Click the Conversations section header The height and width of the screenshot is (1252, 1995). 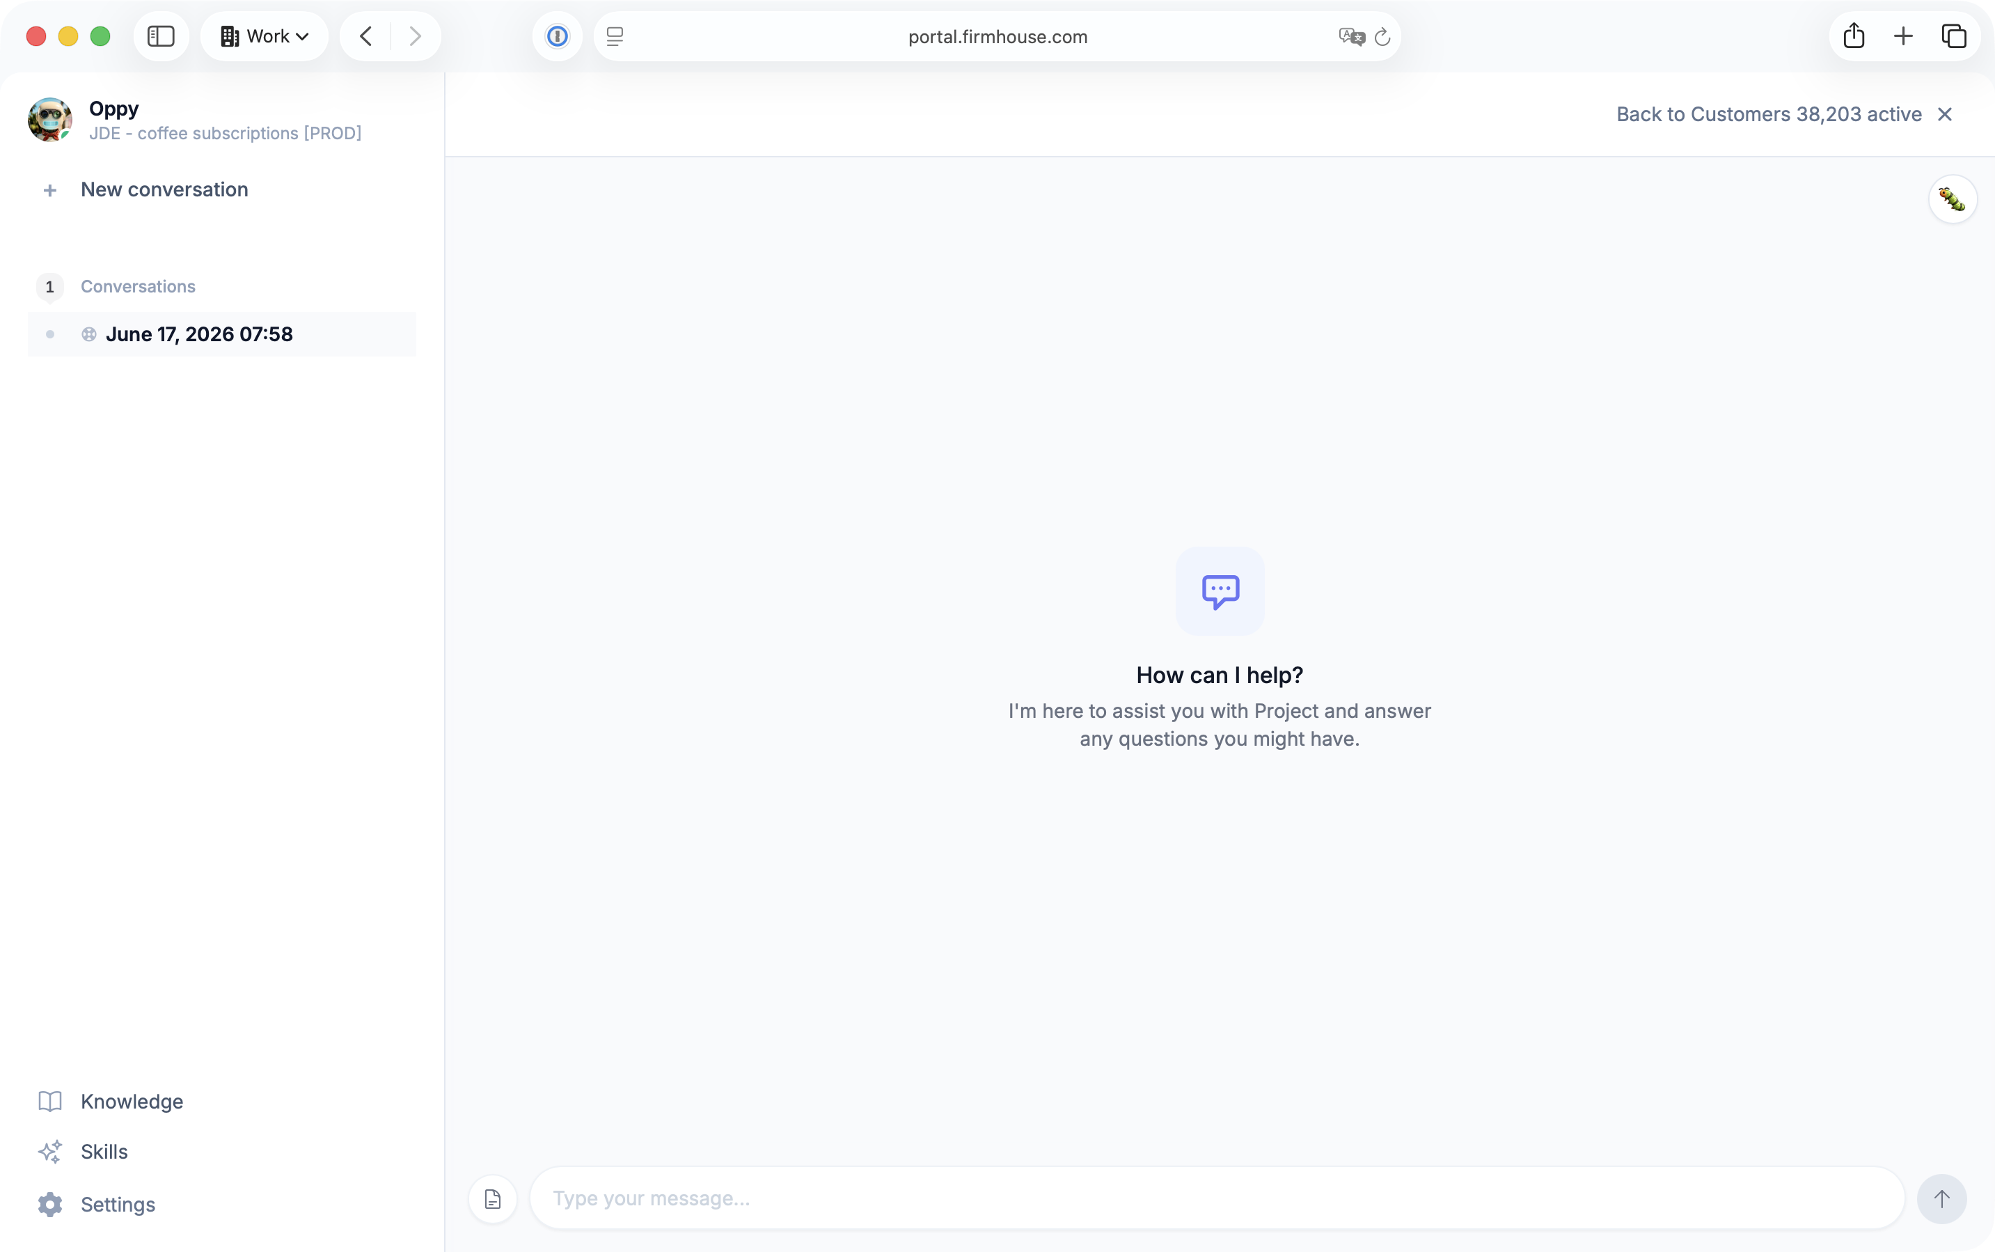tap(139, 286)
